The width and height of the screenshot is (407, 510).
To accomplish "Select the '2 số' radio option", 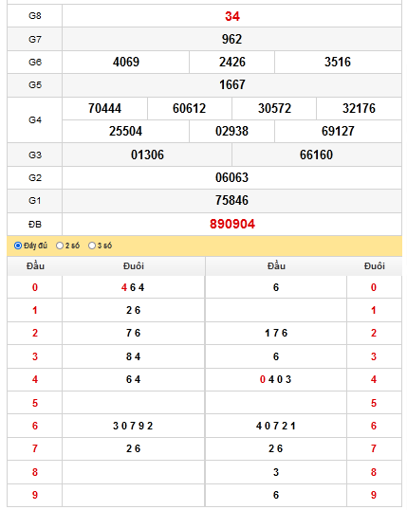I will pyautogui.click(x=60, y=246).
